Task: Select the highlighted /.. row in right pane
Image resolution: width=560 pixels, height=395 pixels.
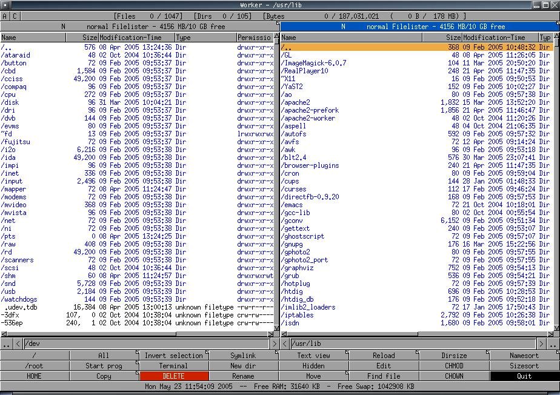Action: click(x=417, y=47)
